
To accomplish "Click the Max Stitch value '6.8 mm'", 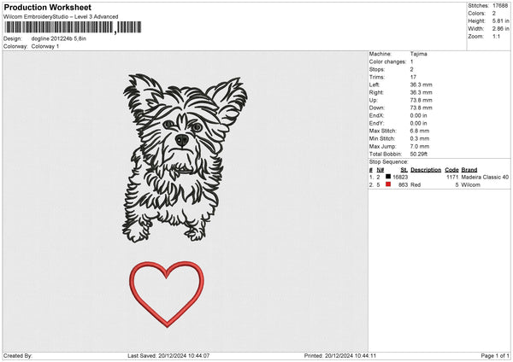I will [x=420, y=131].
